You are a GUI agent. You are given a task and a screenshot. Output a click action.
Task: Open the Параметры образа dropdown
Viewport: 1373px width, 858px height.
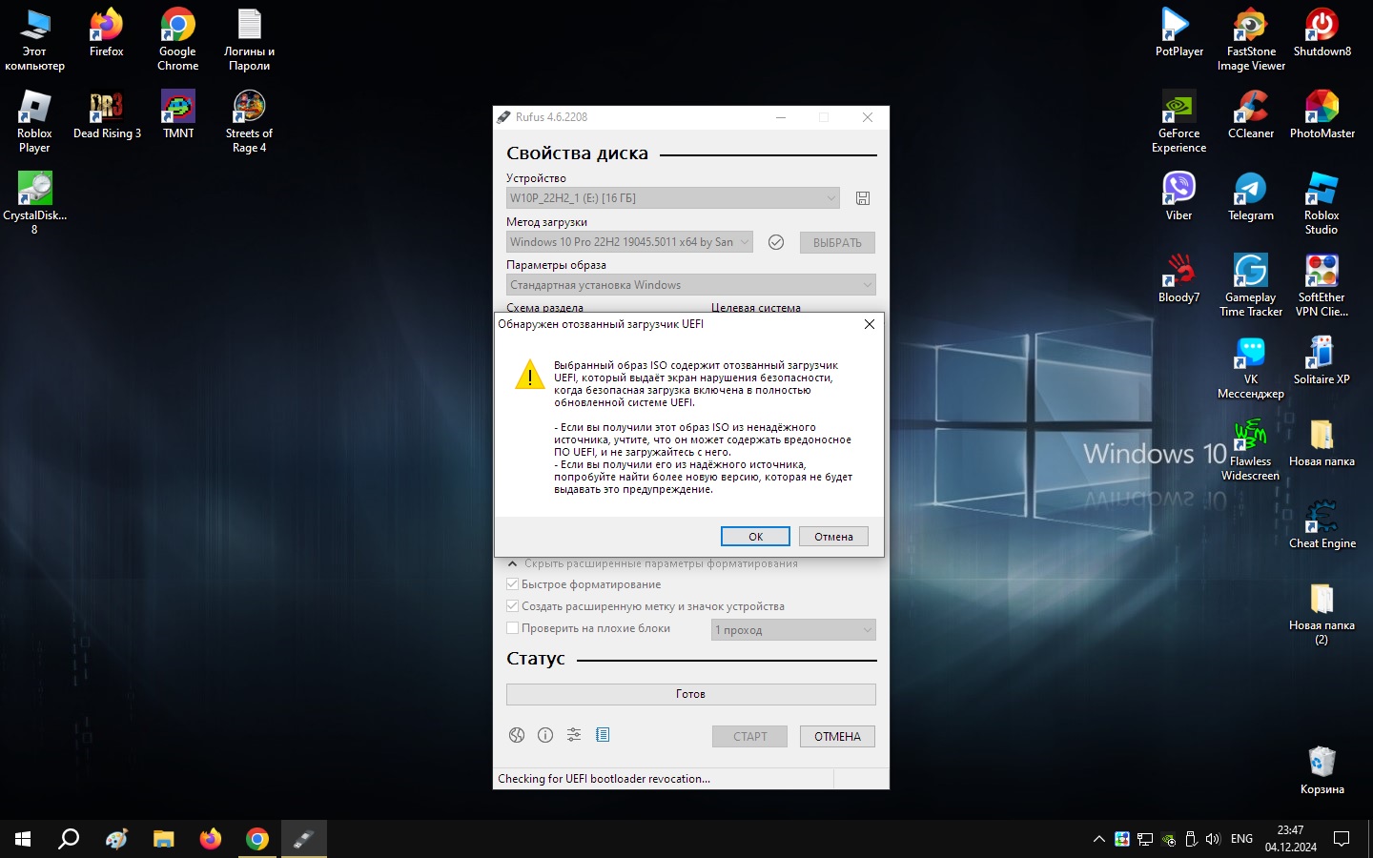tap(690, 285)
